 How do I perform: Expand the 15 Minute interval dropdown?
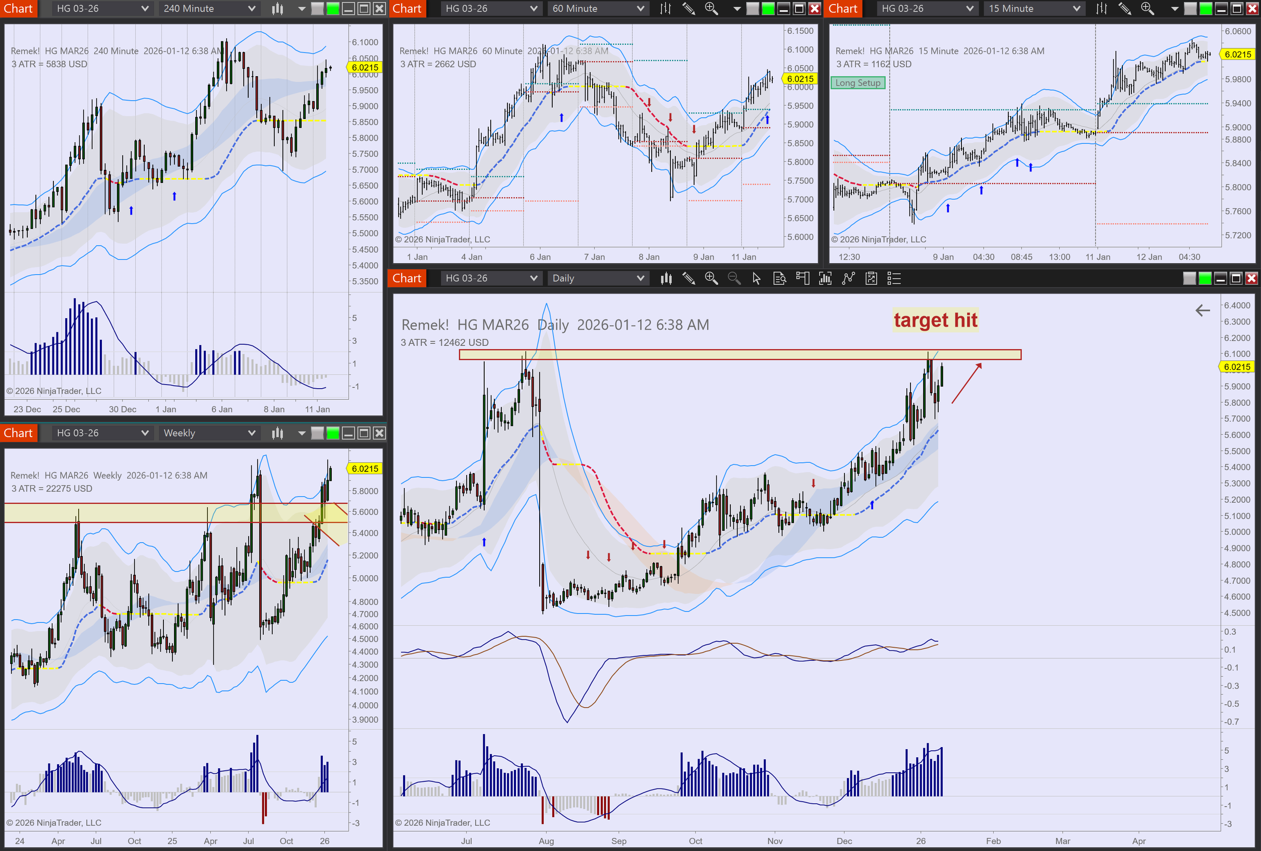[x=1034, y=9]
